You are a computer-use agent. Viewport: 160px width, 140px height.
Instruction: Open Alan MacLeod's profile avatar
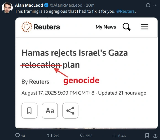[x=7, y=8]
